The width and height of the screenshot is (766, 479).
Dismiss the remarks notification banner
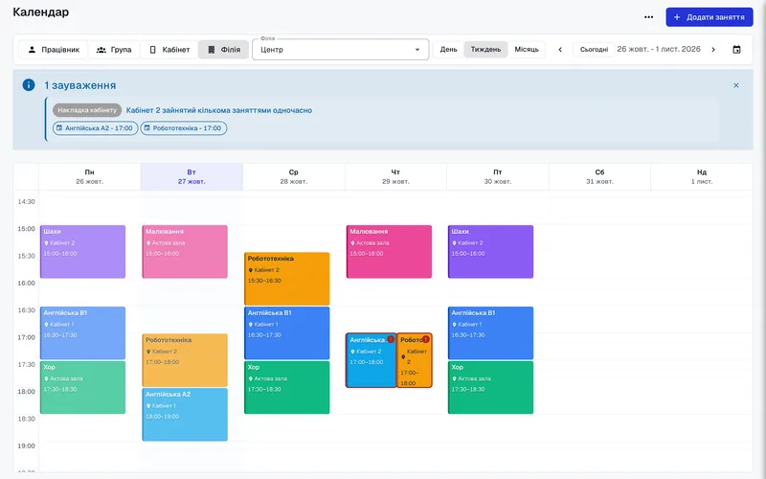click(736, 85)
